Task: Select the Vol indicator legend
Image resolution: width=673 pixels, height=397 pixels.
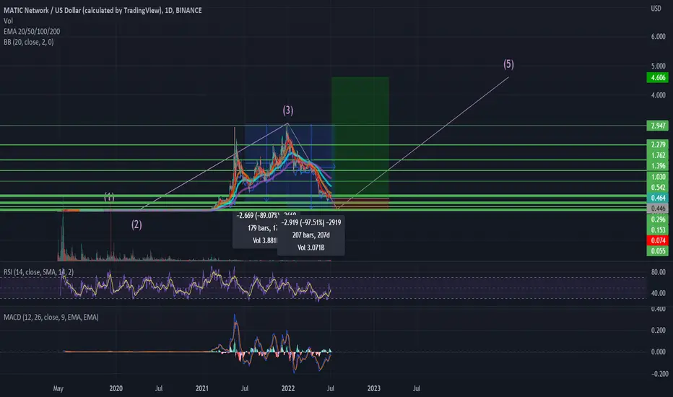Action: (8, 21)
